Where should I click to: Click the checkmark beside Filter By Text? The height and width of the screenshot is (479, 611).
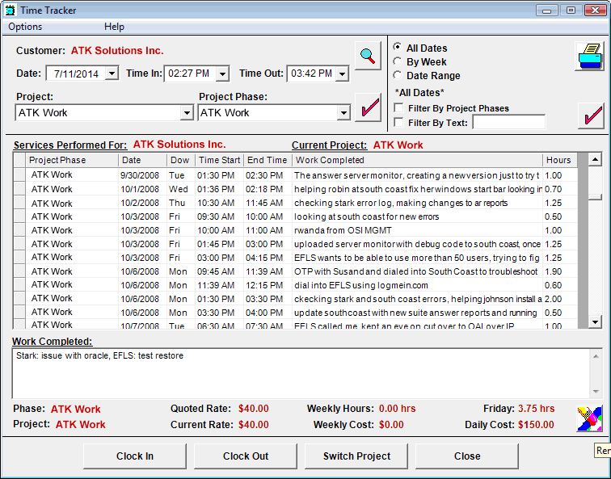[x=592, y=116]
